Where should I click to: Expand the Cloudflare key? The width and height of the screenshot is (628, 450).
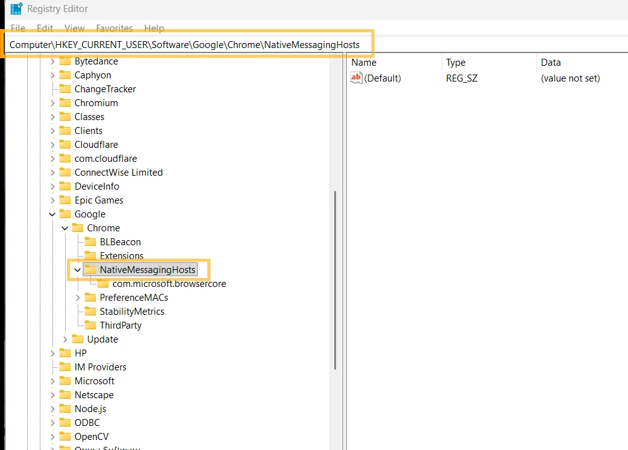pos(52,145)
